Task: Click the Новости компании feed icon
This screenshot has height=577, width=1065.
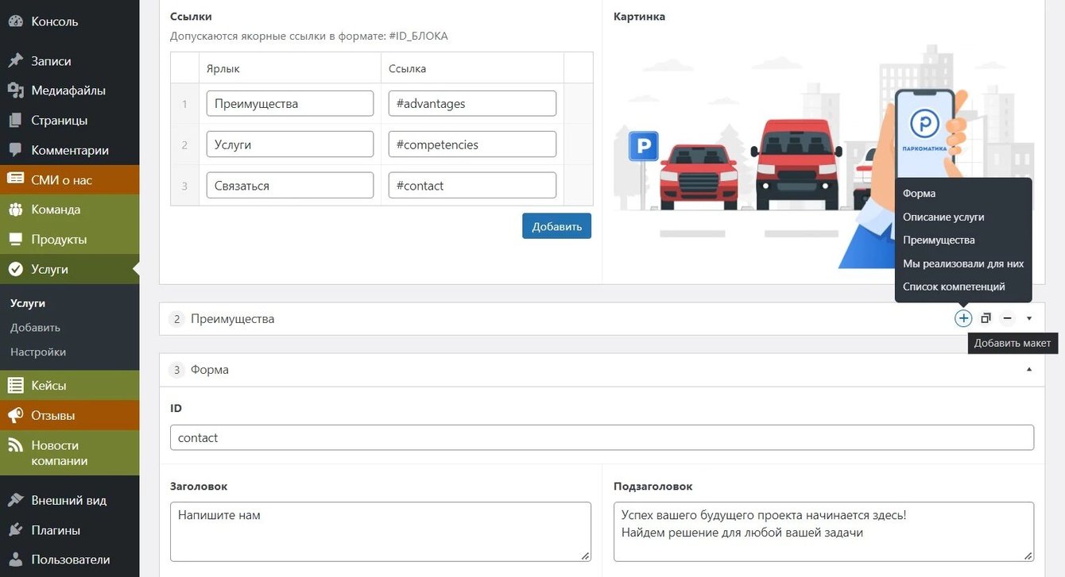Action: coord(15,445)
